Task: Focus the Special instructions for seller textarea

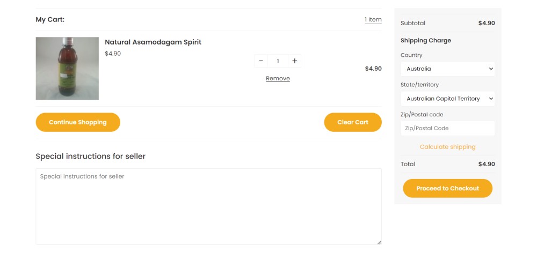Action: click(208, 206)
